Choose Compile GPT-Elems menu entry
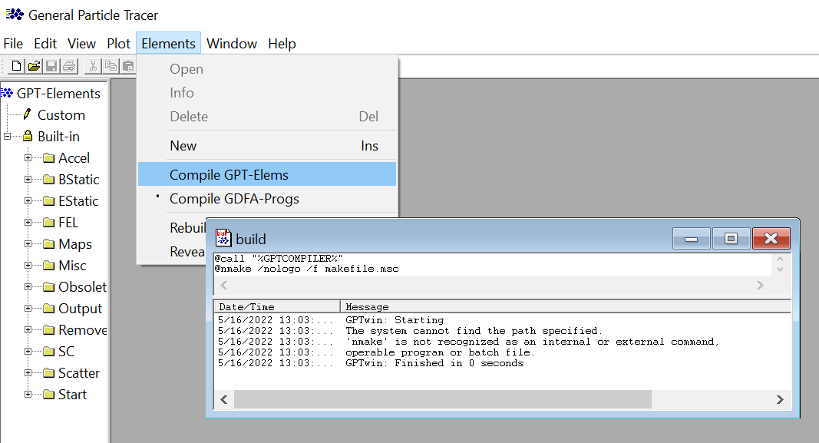The image size is (819, 443). tap(267, 174)
